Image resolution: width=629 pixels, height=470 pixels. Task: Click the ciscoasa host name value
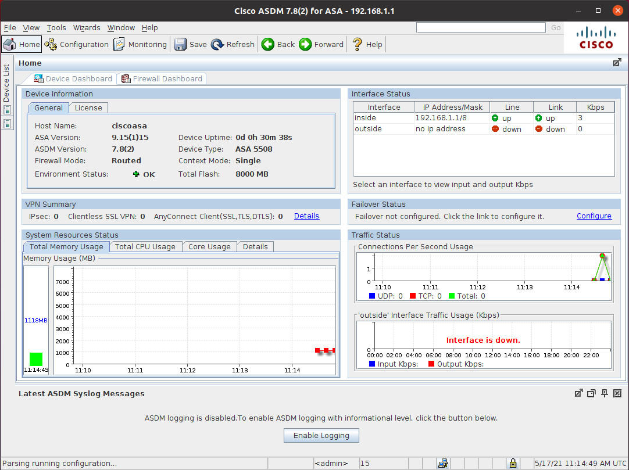[129, 126]
